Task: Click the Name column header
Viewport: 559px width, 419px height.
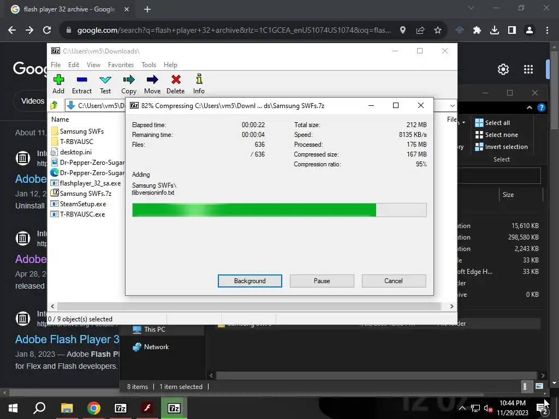Action: (x=60, y=119)
